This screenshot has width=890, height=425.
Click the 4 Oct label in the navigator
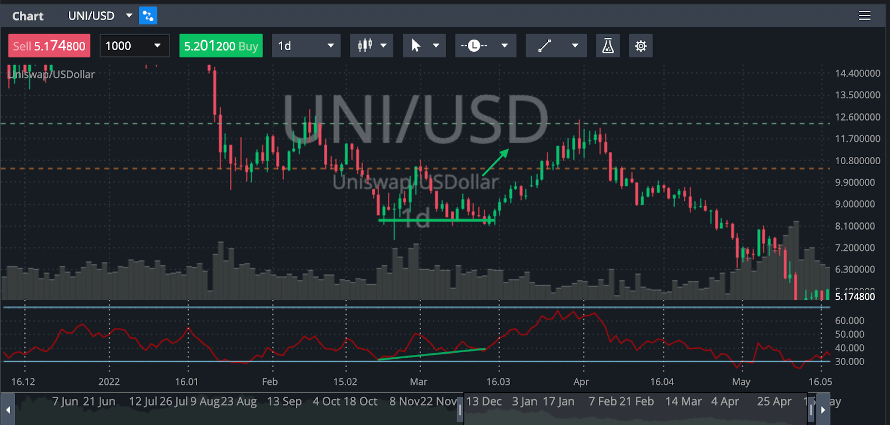[327, 402]
